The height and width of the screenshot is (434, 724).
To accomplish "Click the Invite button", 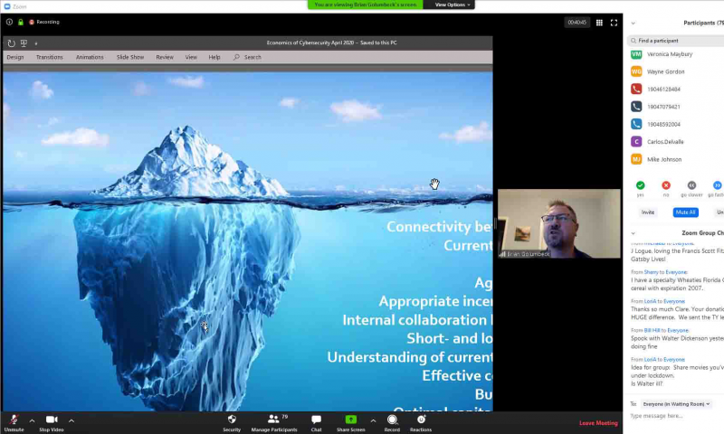I will pos(648,212).
